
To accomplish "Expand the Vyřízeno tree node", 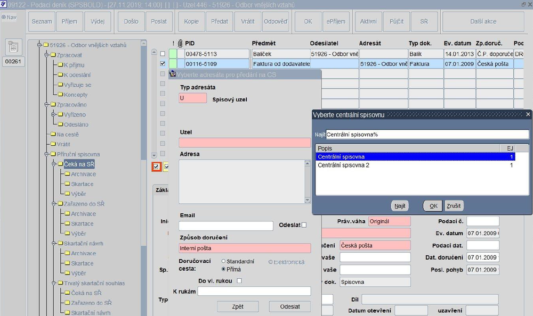I will tap(53, 114).
